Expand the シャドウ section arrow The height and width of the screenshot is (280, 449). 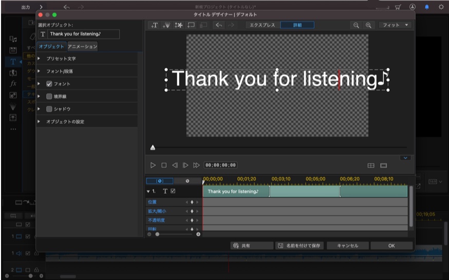[39, 109]
